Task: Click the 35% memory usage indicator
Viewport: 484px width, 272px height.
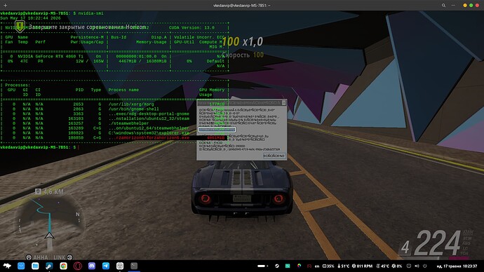Action: point(328,266)
